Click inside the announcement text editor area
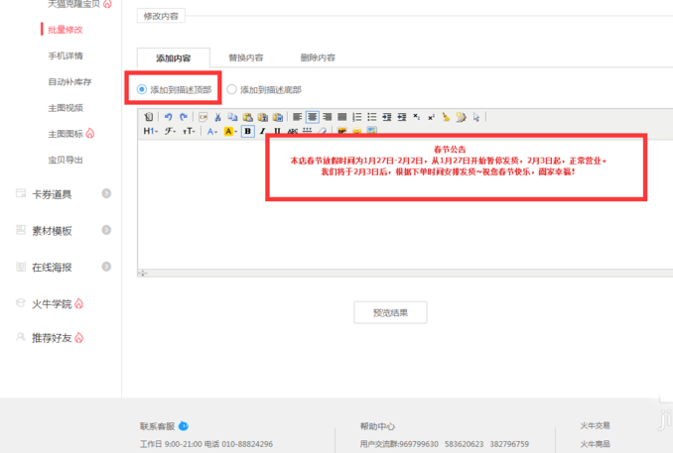 tap(397, 228)
